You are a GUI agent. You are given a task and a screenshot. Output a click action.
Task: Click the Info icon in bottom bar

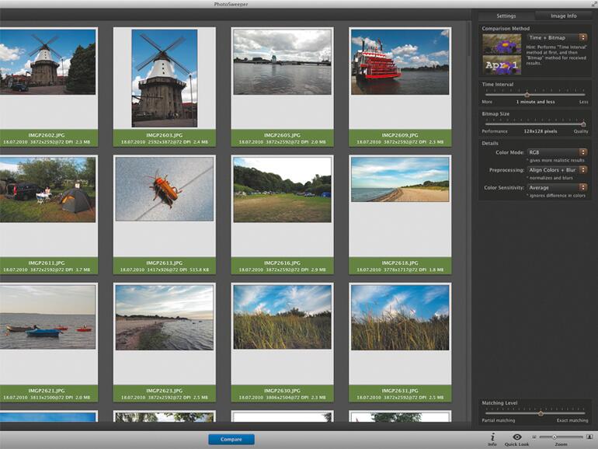[492, 437]
